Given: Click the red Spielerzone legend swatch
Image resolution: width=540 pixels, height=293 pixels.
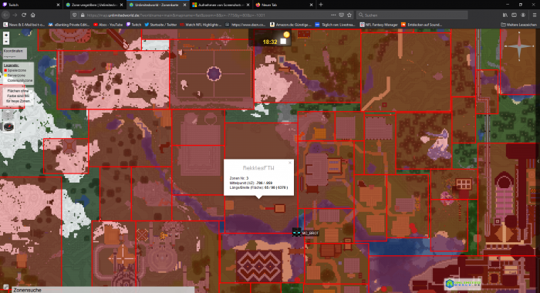Looking at the screenshot, I should [5, 70].
